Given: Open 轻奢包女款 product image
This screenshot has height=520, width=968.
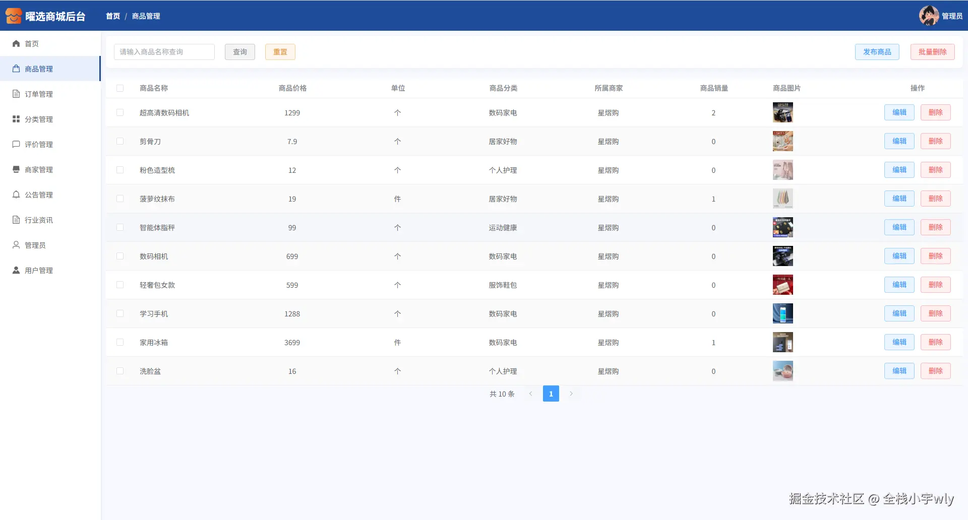Looking at the screenshot, I should tap(783, 285).
